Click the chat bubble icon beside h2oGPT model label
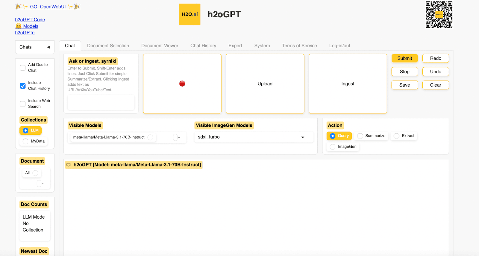 69,165
